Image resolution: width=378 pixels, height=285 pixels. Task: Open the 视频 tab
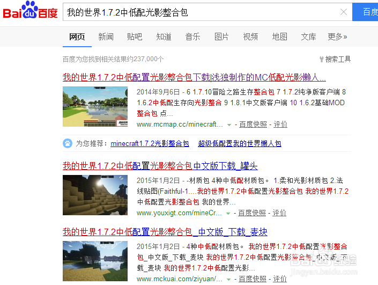point(250,36)
